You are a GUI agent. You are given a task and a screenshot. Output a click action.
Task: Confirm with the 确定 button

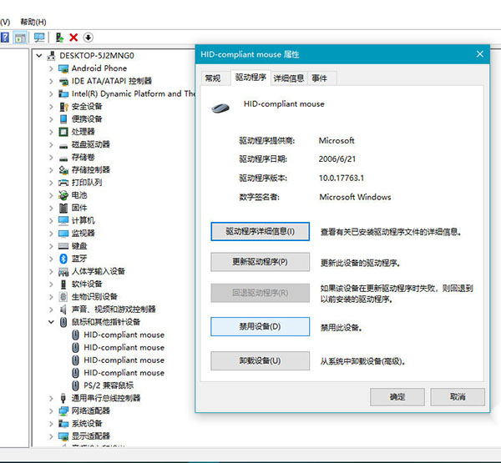397,397
